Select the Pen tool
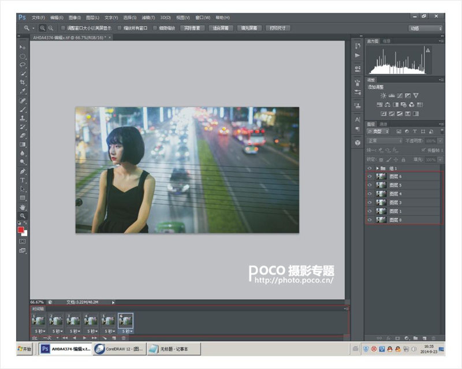 pos(23,172)
